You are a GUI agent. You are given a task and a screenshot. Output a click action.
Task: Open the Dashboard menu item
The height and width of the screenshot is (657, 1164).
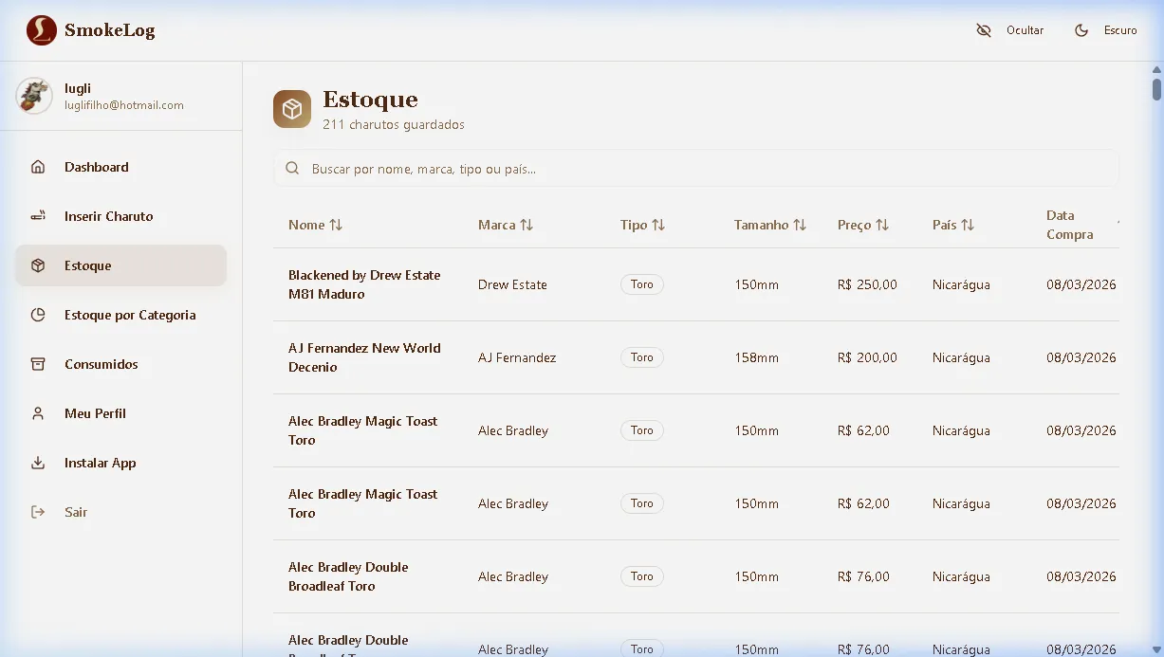(120, 167)
